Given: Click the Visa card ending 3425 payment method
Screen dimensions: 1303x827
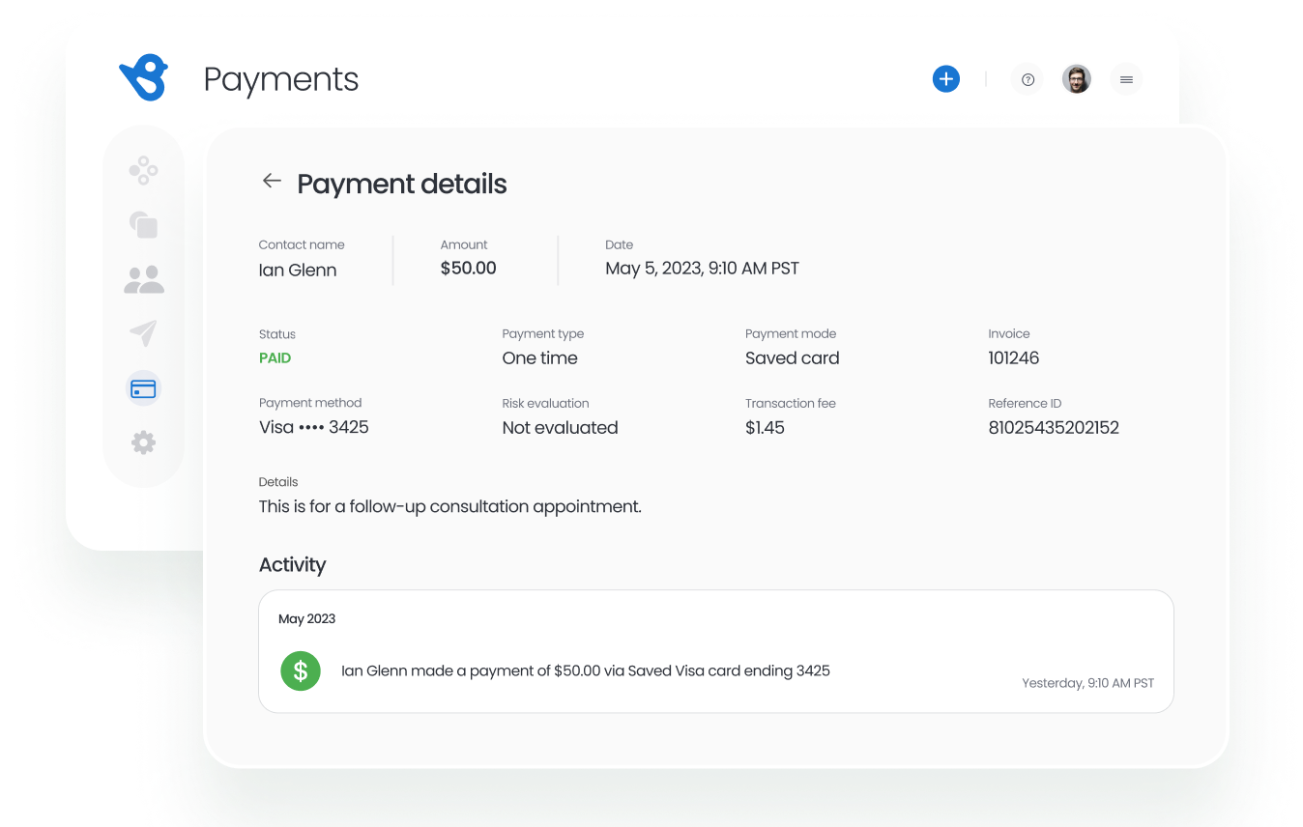Looking at the screenshot, I should click(313, 427).
